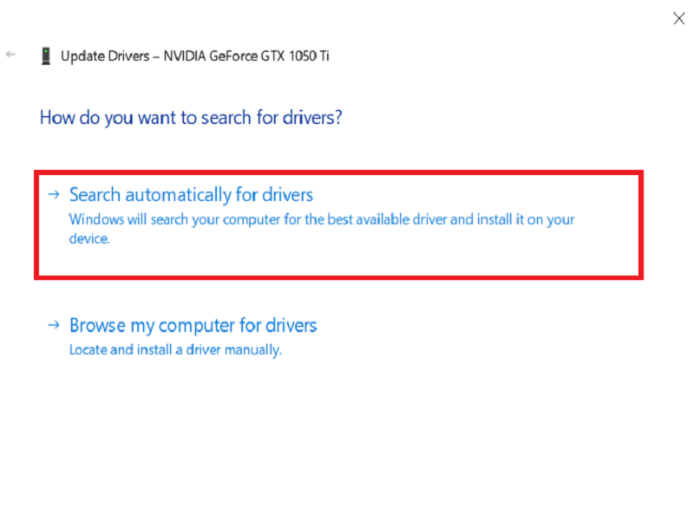Click the arrow beside Search automatically for drivers
Screen dimensions: 694x520
tap(54, 195)
